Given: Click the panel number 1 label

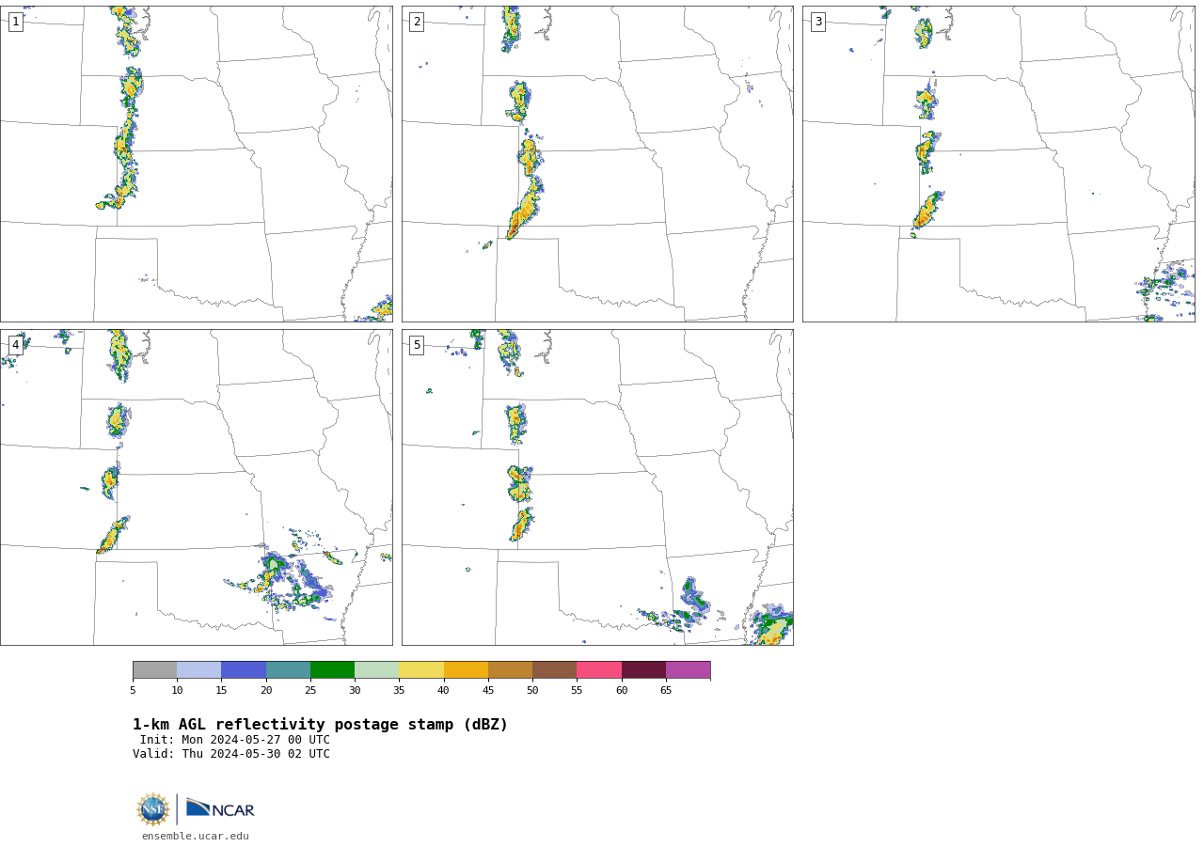Looking at the screenshot, I should [15, 22].
